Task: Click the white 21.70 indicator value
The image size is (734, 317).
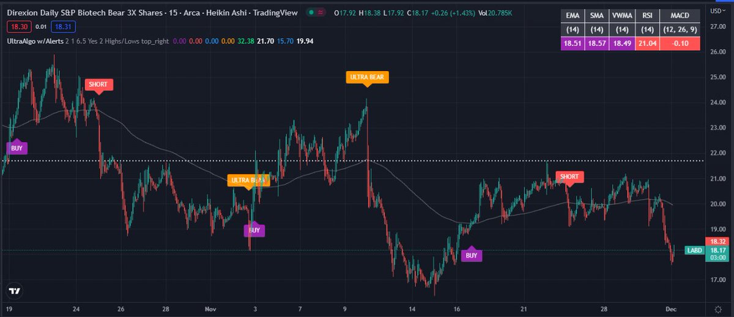Action: pyautogui.click(x=265, y=41)
